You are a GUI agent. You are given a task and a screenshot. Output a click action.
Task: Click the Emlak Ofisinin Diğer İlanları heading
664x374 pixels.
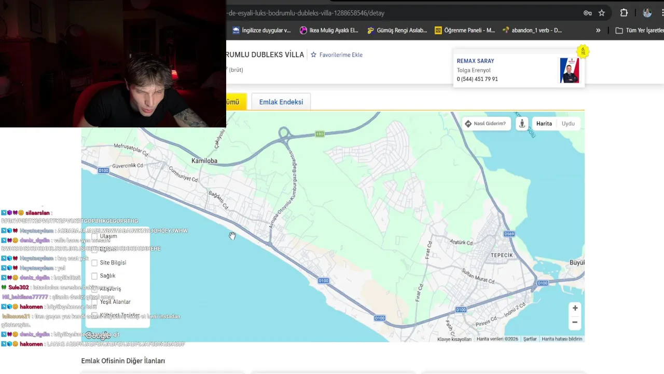pos(123,360)
